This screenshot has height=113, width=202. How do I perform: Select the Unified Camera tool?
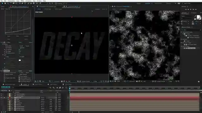[x=14, y=3]
